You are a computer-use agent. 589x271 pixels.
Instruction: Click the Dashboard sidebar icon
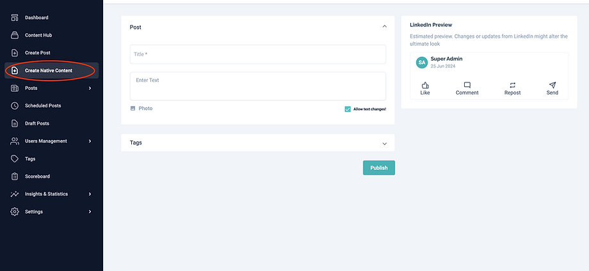15,18
